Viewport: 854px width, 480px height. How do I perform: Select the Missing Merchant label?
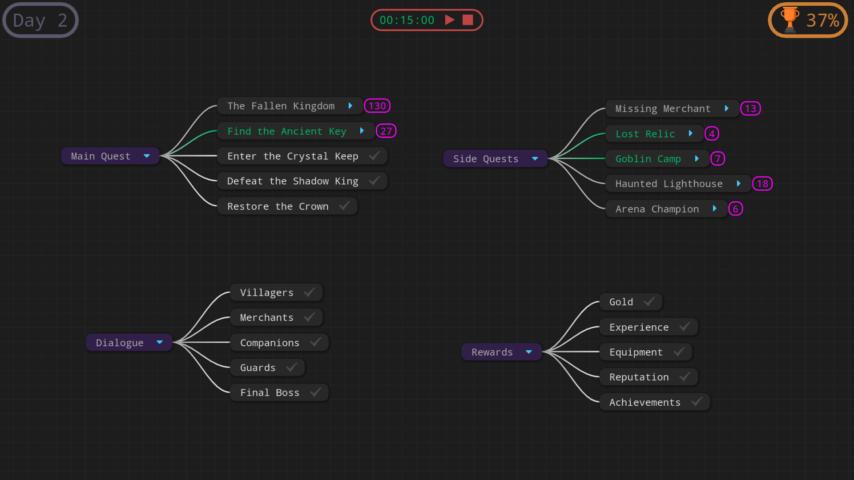click(x=663, y=108)
